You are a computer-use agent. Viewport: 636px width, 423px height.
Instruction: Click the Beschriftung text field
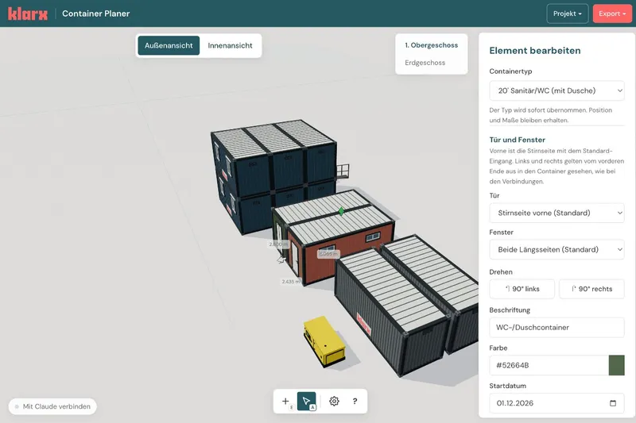coord(557,328)
